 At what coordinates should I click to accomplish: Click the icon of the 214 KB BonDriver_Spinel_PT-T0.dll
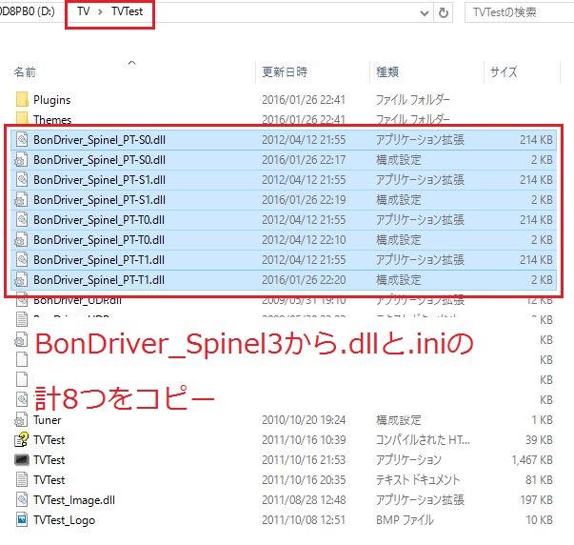click(x=22, y=219)
